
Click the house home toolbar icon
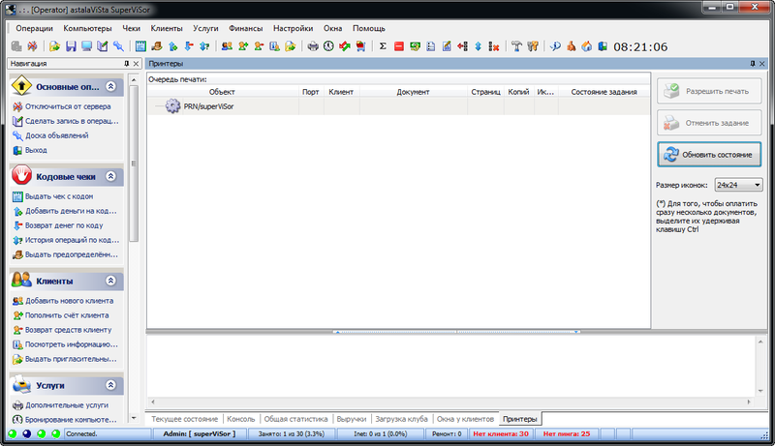[x=587, y=46]
